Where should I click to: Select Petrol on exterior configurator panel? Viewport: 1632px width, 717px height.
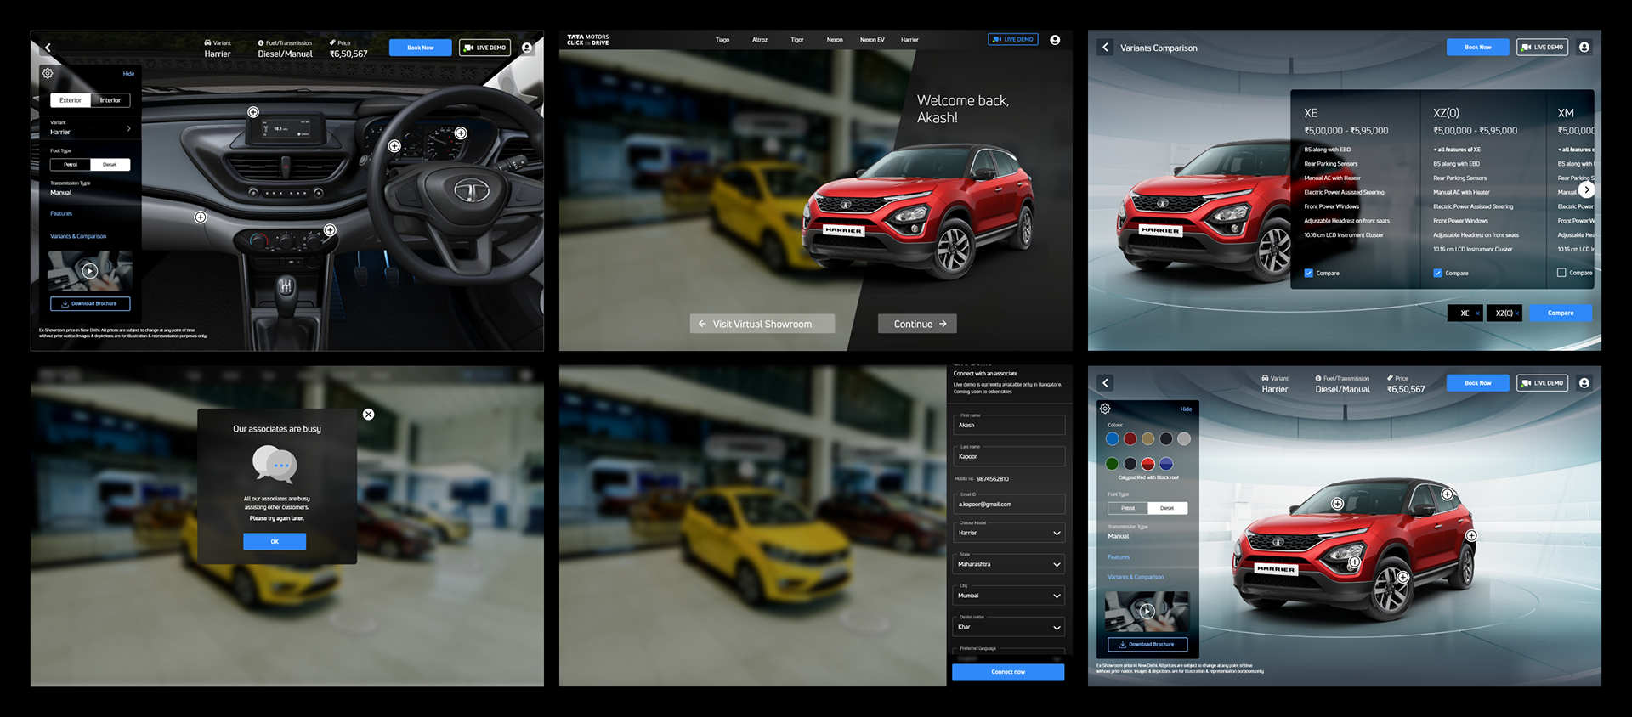[x=1128, y=508]
